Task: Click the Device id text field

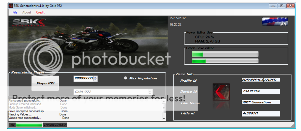Action: point(260,91)
